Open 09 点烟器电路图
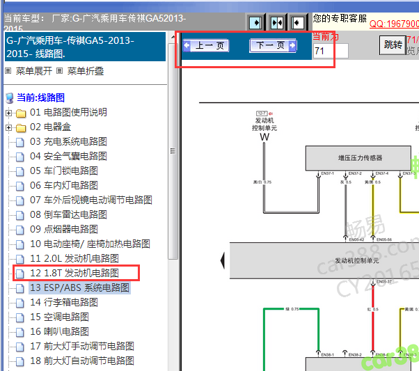The height and width of the screenshot is (371, 419). point(64,229)
